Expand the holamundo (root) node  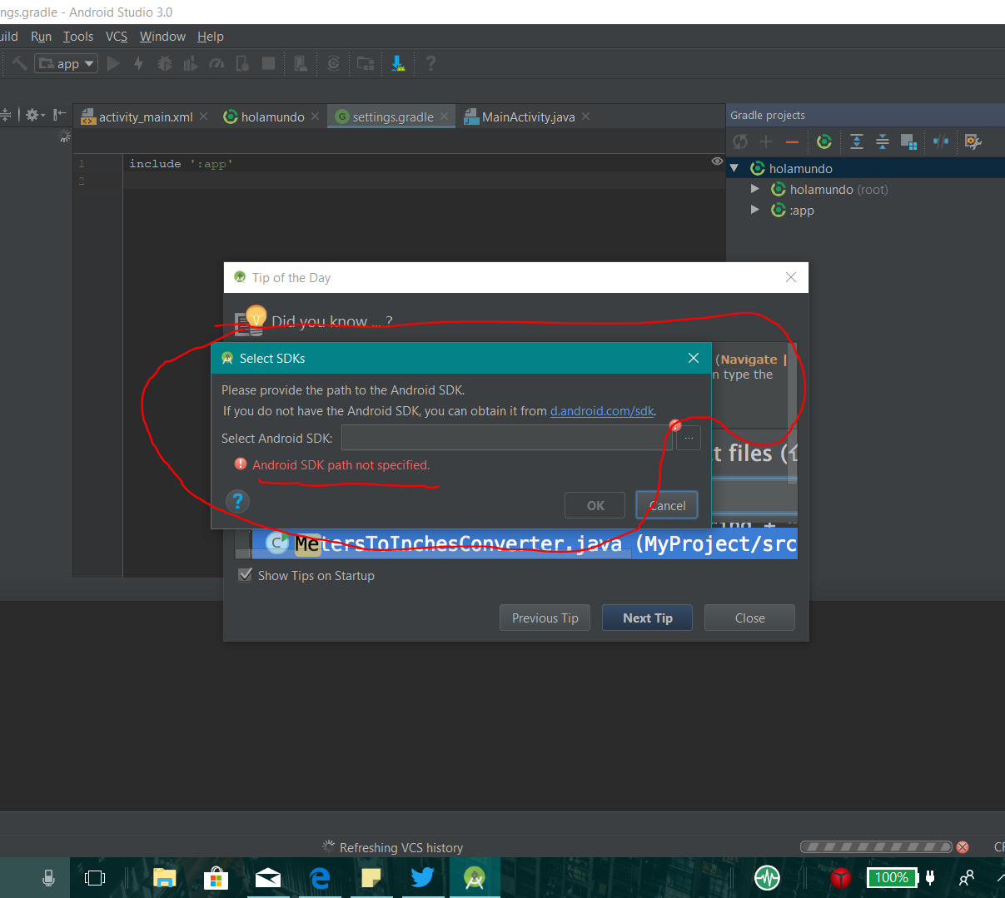(754, 189)
